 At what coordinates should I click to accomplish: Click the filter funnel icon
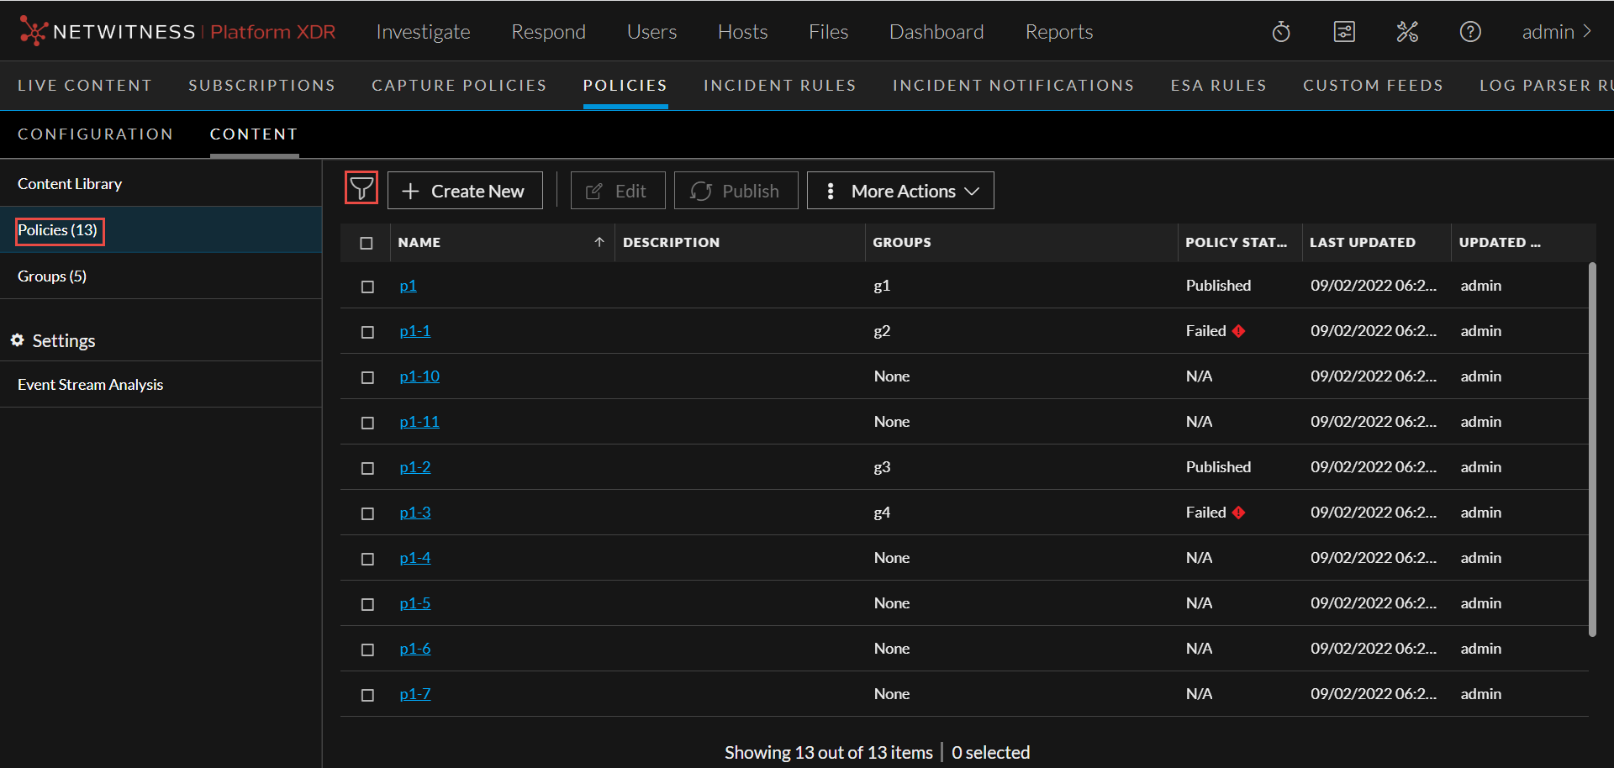click(361, 189)
